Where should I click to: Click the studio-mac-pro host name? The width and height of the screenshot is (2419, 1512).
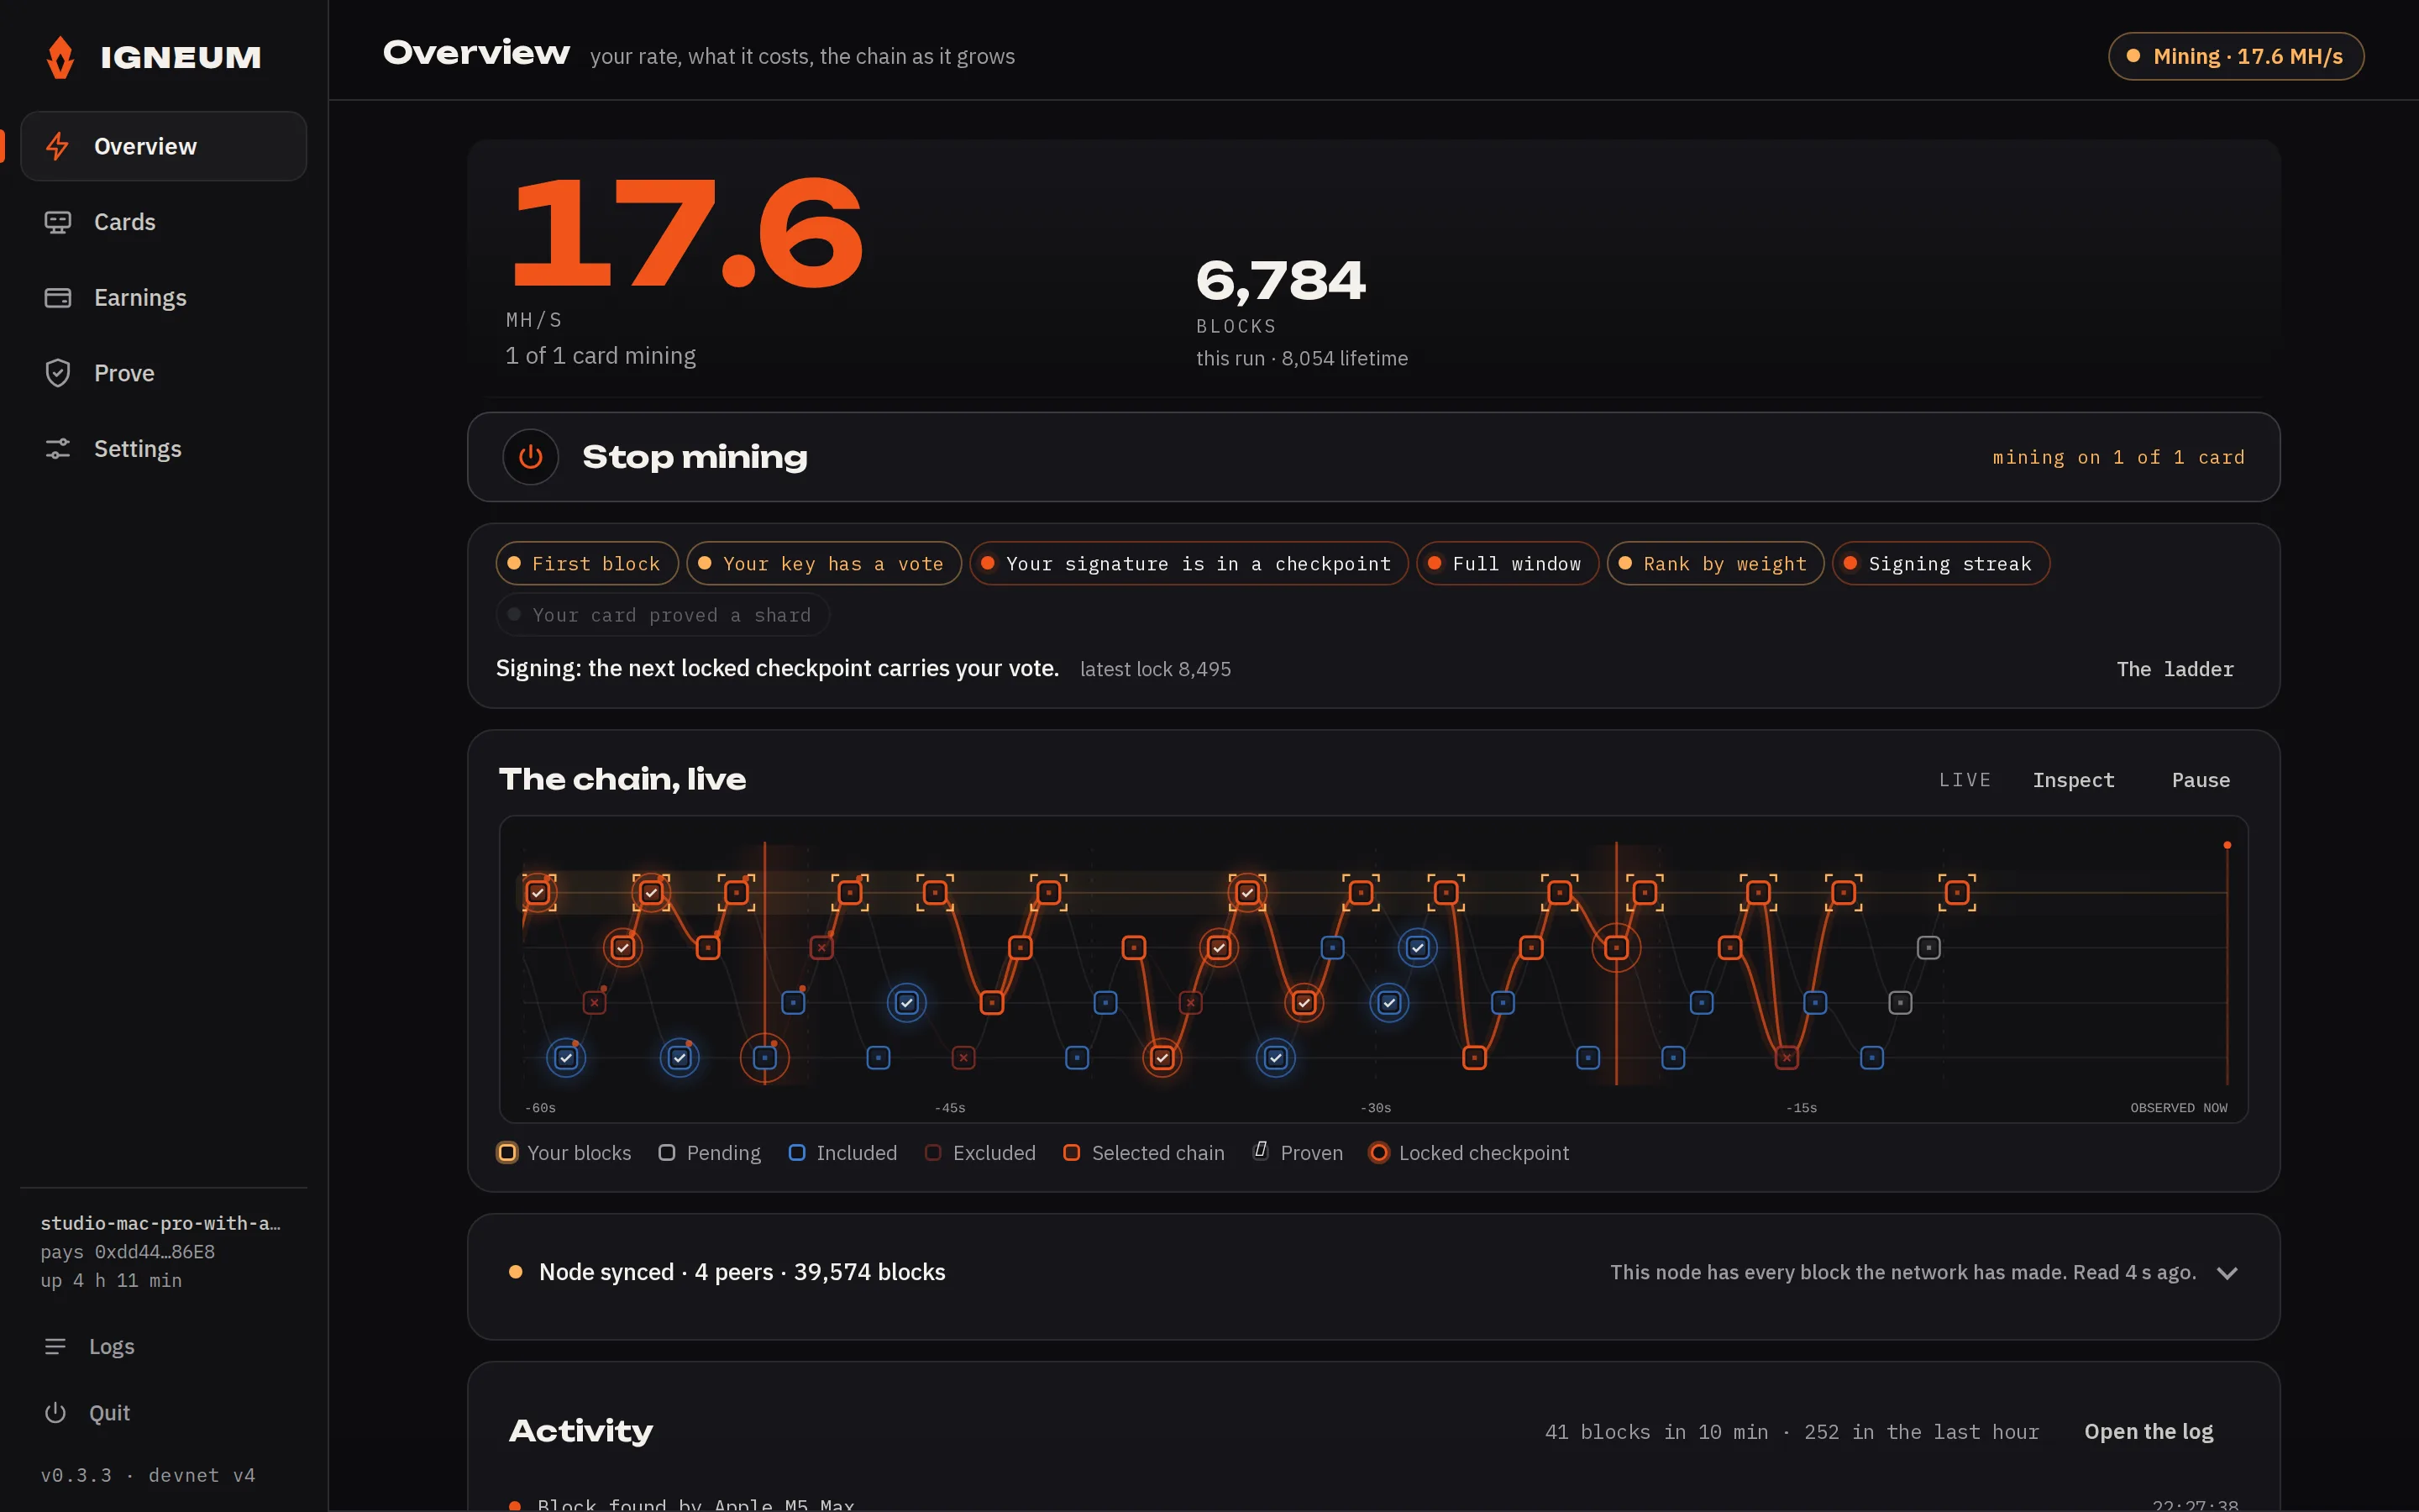coord(160,1223)
